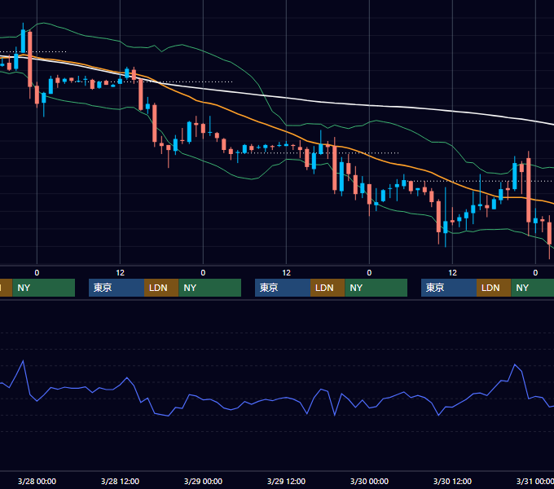Select the 3/30 LDN session block

coord(494,288)
